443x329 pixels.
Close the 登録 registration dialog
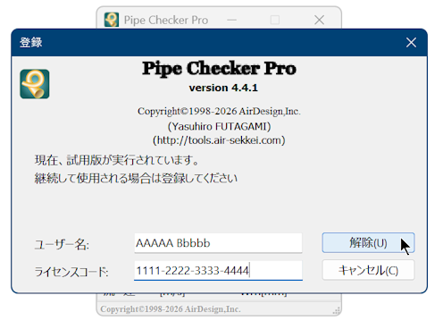[x=411, y=43]
